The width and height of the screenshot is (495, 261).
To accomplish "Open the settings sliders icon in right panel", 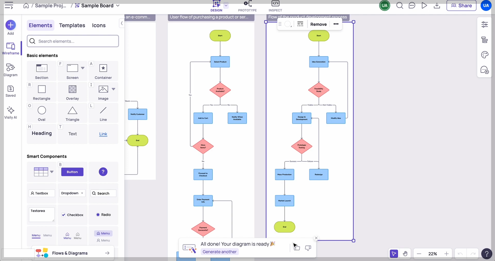I will (x=485, y=24).
